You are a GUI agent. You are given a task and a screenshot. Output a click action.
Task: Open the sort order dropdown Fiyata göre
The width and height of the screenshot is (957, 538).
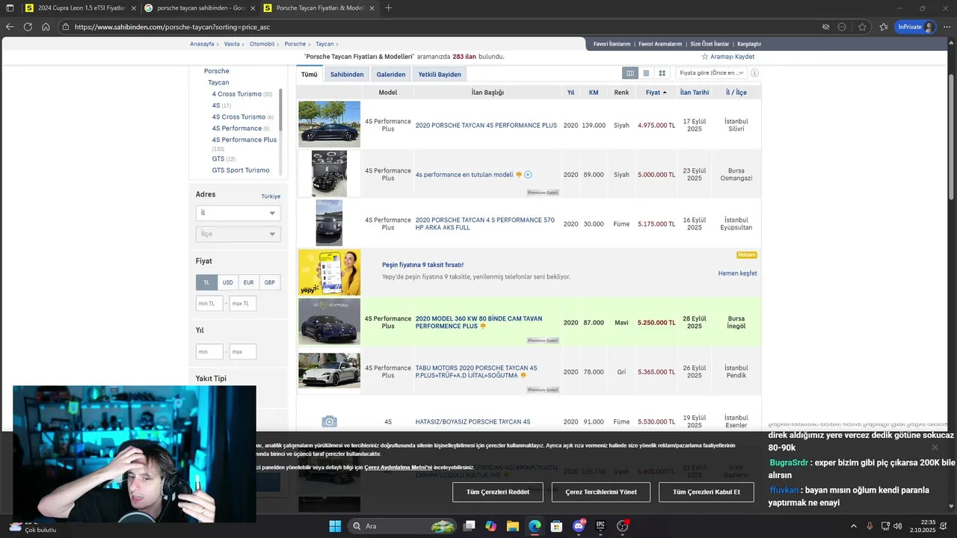tap(711, 73)
